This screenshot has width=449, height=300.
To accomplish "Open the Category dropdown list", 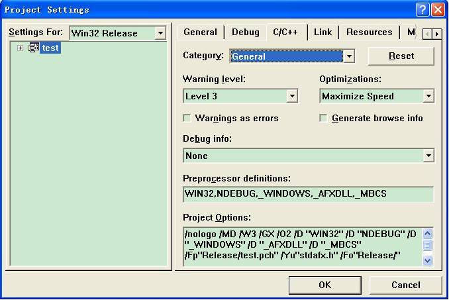I will click(x=349, y=56).
